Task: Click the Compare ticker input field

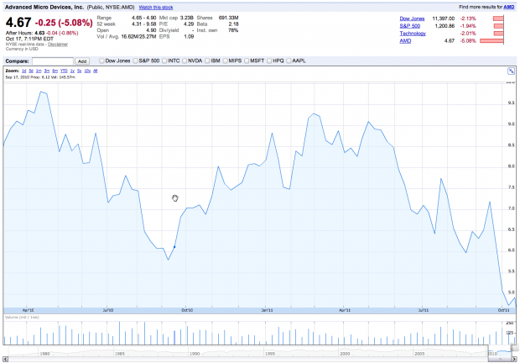Action: [x=53, y=61]
